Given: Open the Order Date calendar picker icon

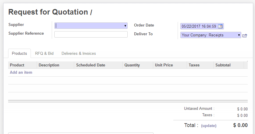Looking at the screenshot, I should [x=220, y=26].
